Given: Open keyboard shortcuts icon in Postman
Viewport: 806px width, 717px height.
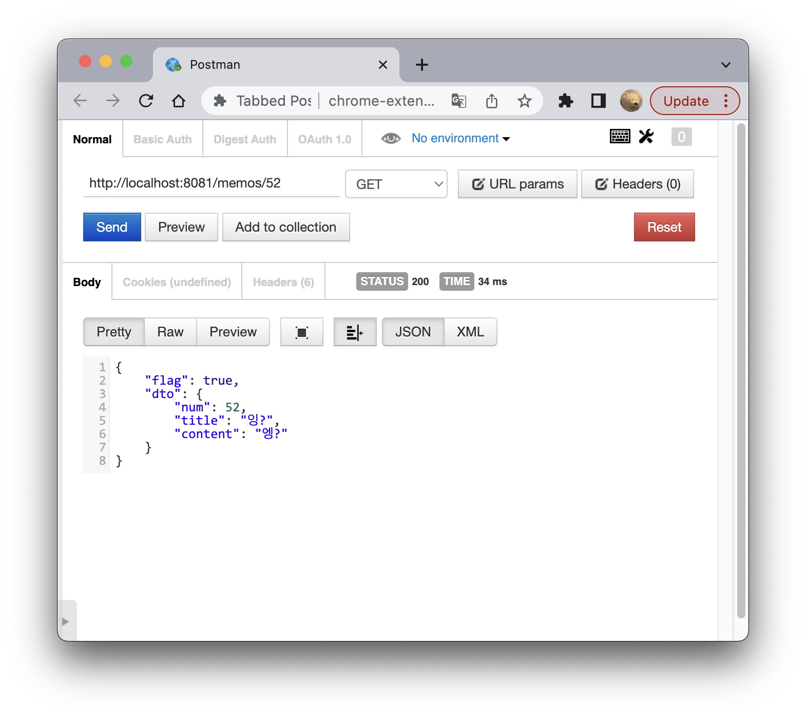Looking at the screenshot, I should [620, 136].
